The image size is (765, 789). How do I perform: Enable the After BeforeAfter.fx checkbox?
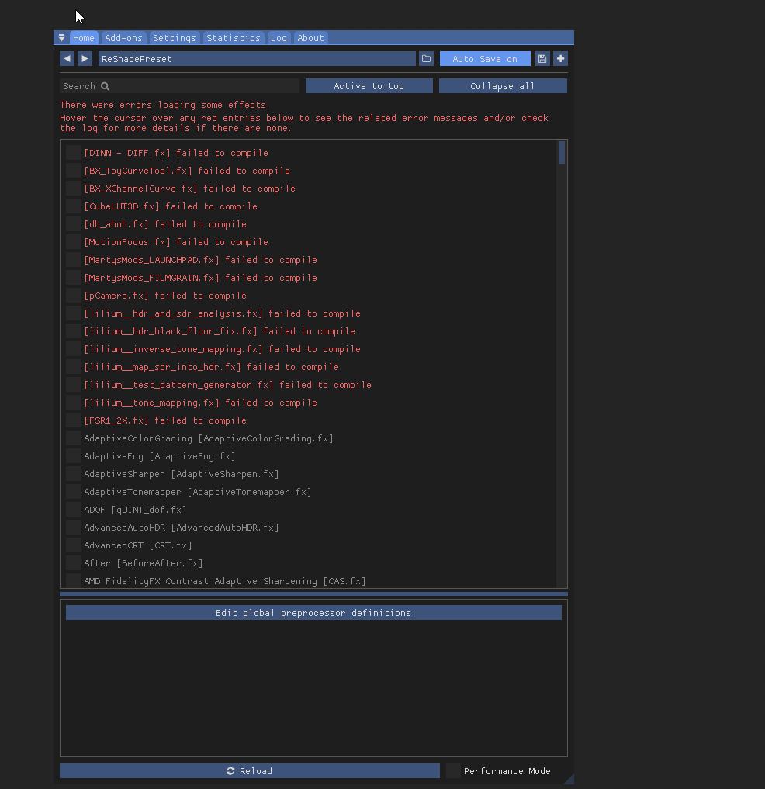tap(74, 563)
